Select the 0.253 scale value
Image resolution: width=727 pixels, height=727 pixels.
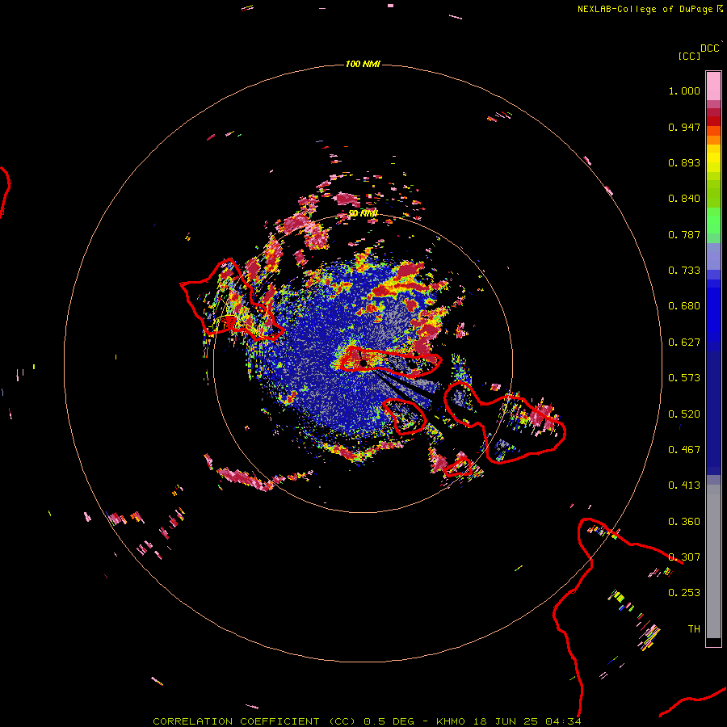pos(684,593)
